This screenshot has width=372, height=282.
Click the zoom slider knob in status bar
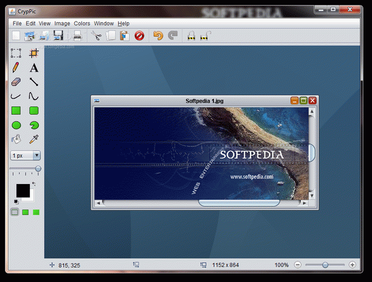coord(325,265)
